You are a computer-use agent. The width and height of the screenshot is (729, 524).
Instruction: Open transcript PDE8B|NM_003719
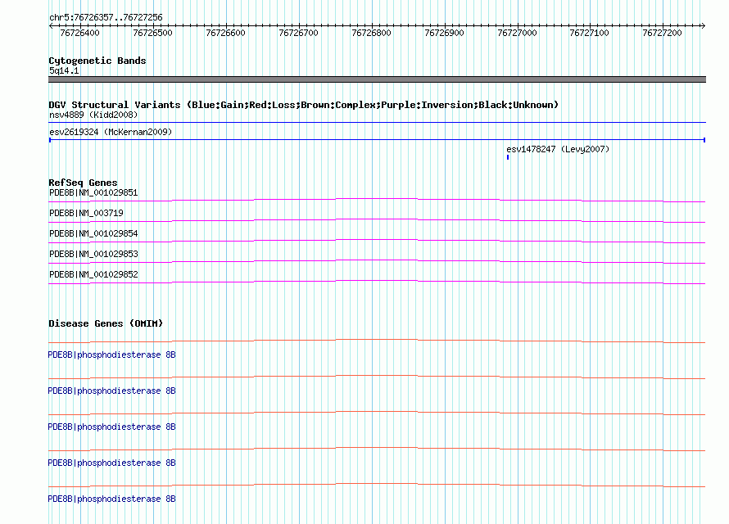click(87, 213)
